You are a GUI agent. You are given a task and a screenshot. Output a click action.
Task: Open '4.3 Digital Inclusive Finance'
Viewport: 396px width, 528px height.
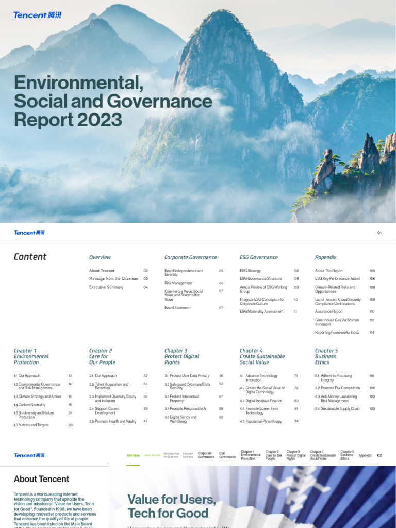click(x=261, y=401)
